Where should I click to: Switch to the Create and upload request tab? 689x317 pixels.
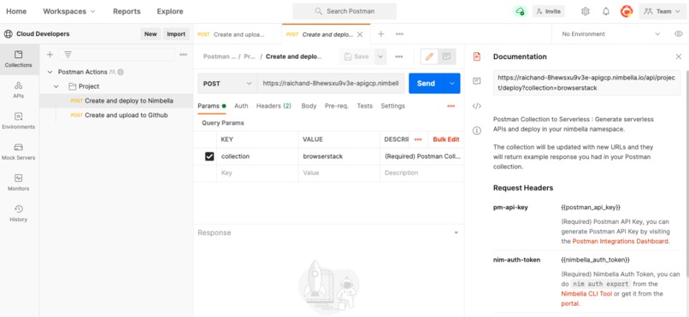(238, 34)
